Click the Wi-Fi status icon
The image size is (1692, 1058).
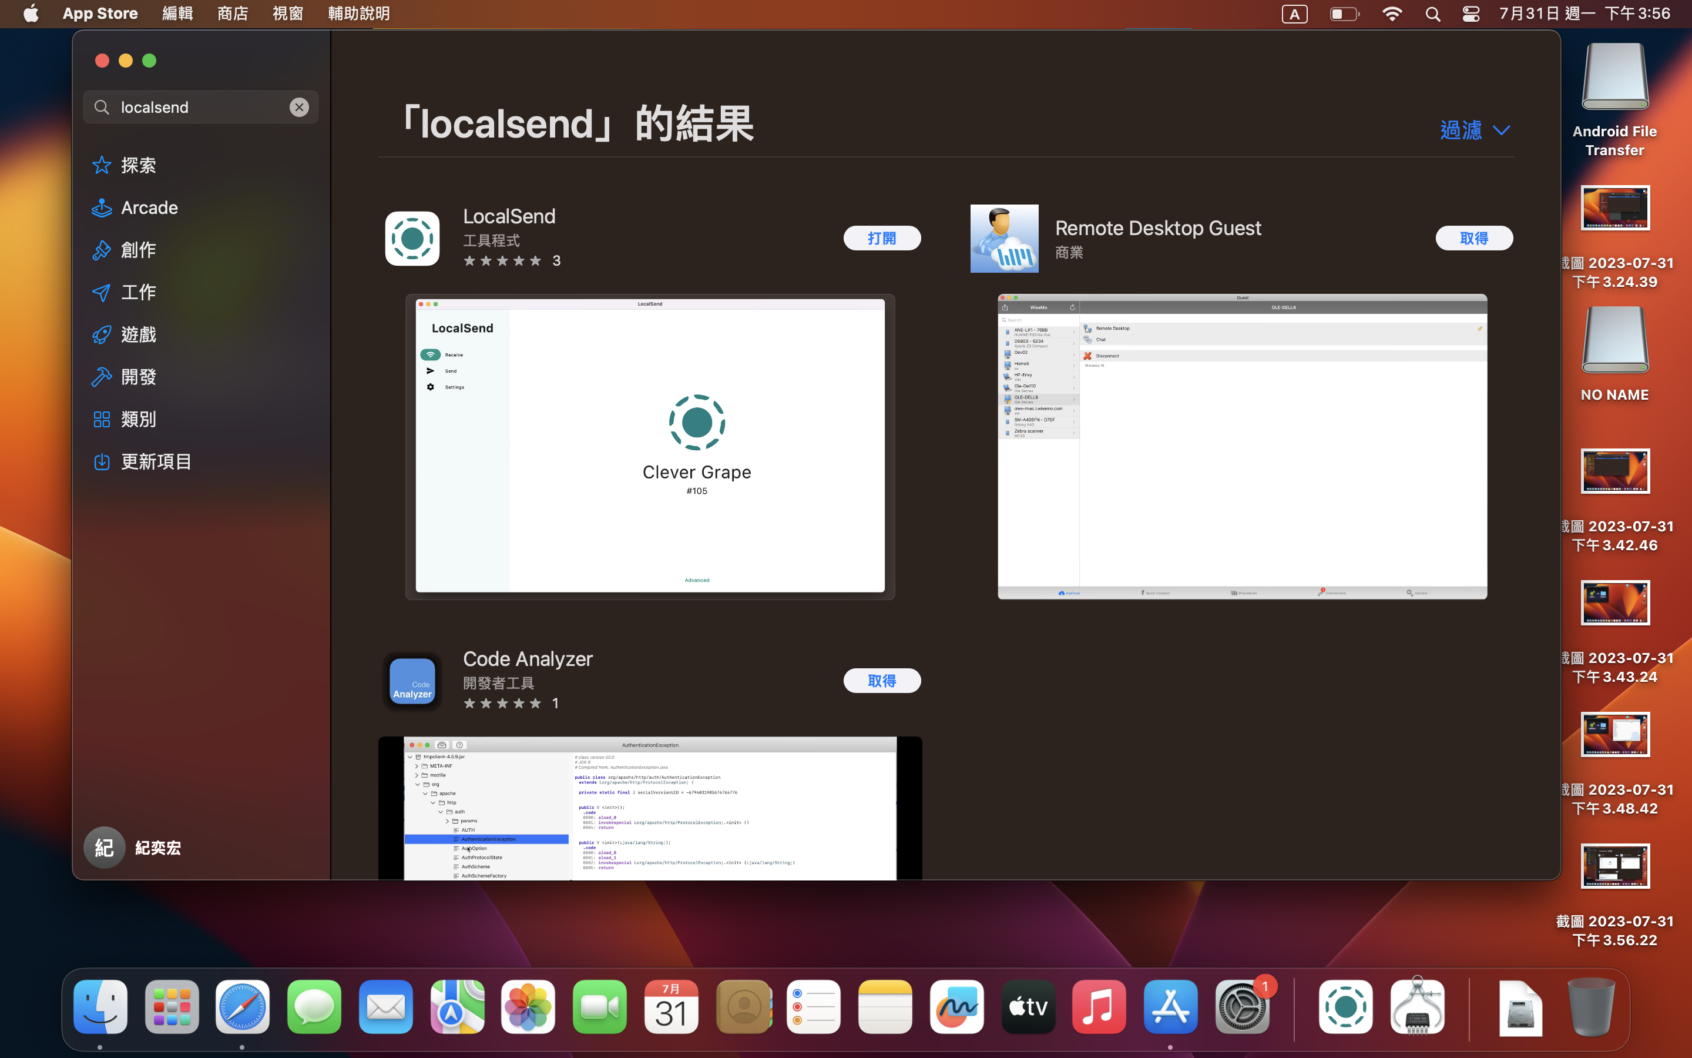pyautogui.click(x=1392, y=14)
